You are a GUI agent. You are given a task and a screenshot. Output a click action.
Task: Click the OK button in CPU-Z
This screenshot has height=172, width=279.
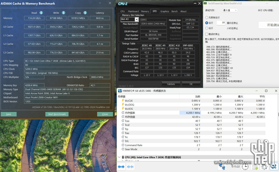tap(191, 84)
